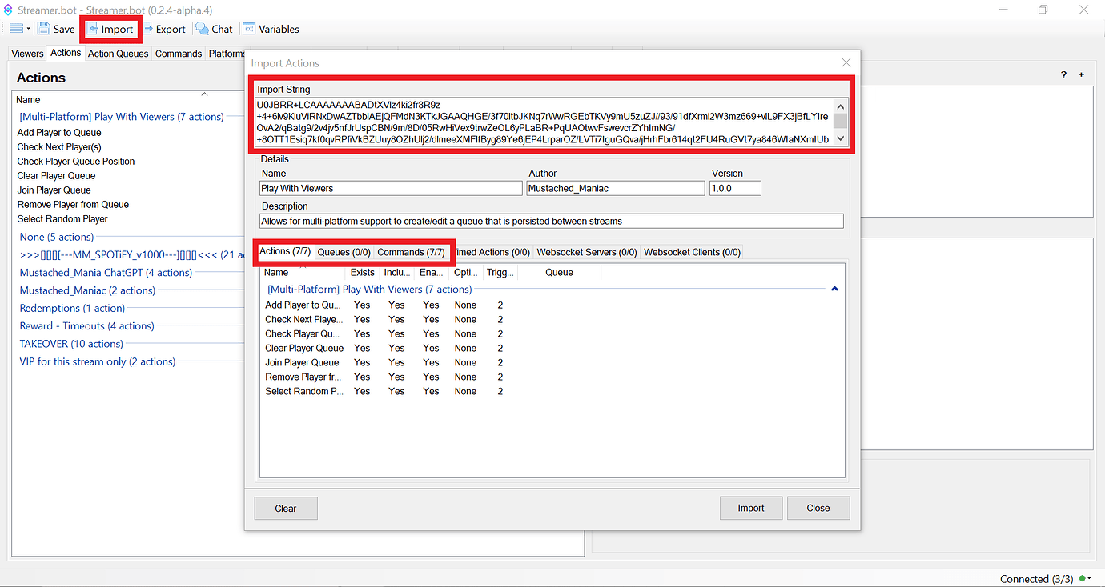
Task: Click the Save toolbar icon
Action: [x=43, y=29]
